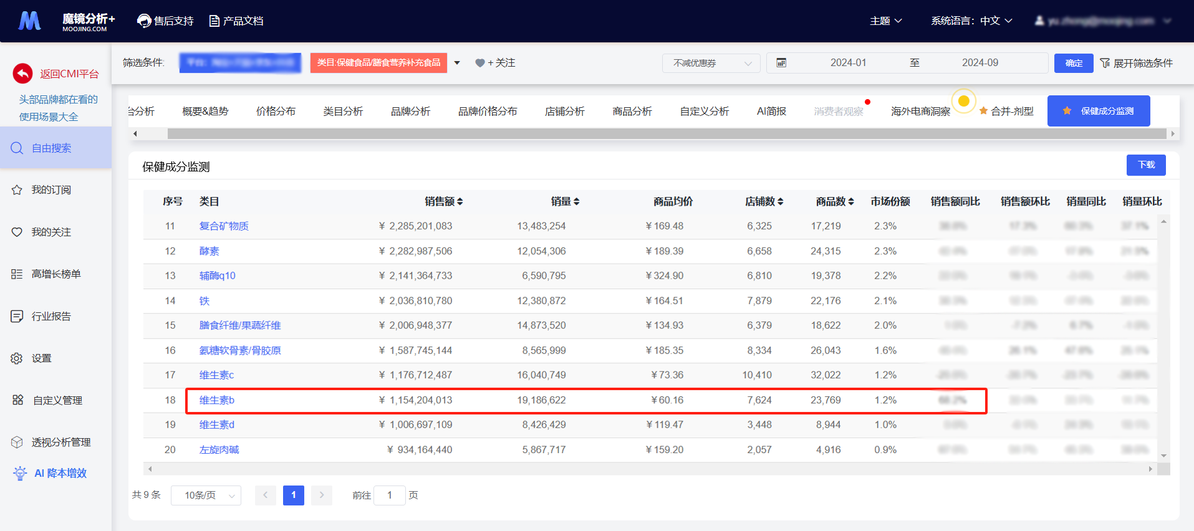This screenshot has width=1194, height=531.
Task: Open the 复合矿物质 category link
Action: (224, 226)
